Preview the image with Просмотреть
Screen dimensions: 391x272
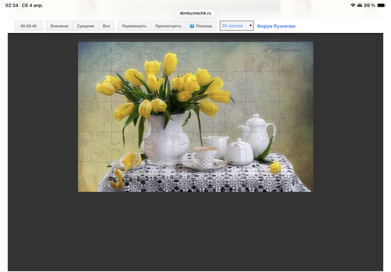(x=168, y=26)
